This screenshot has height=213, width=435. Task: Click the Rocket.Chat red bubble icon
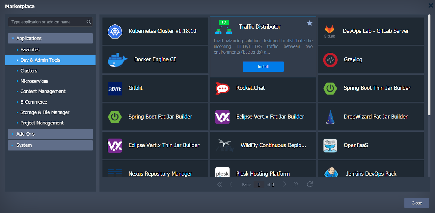(222, 88)
